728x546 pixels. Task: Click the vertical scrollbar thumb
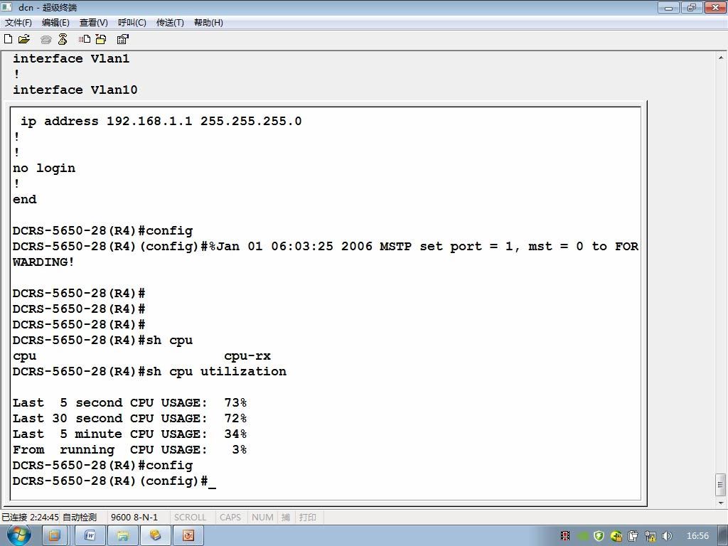(721, 485)
